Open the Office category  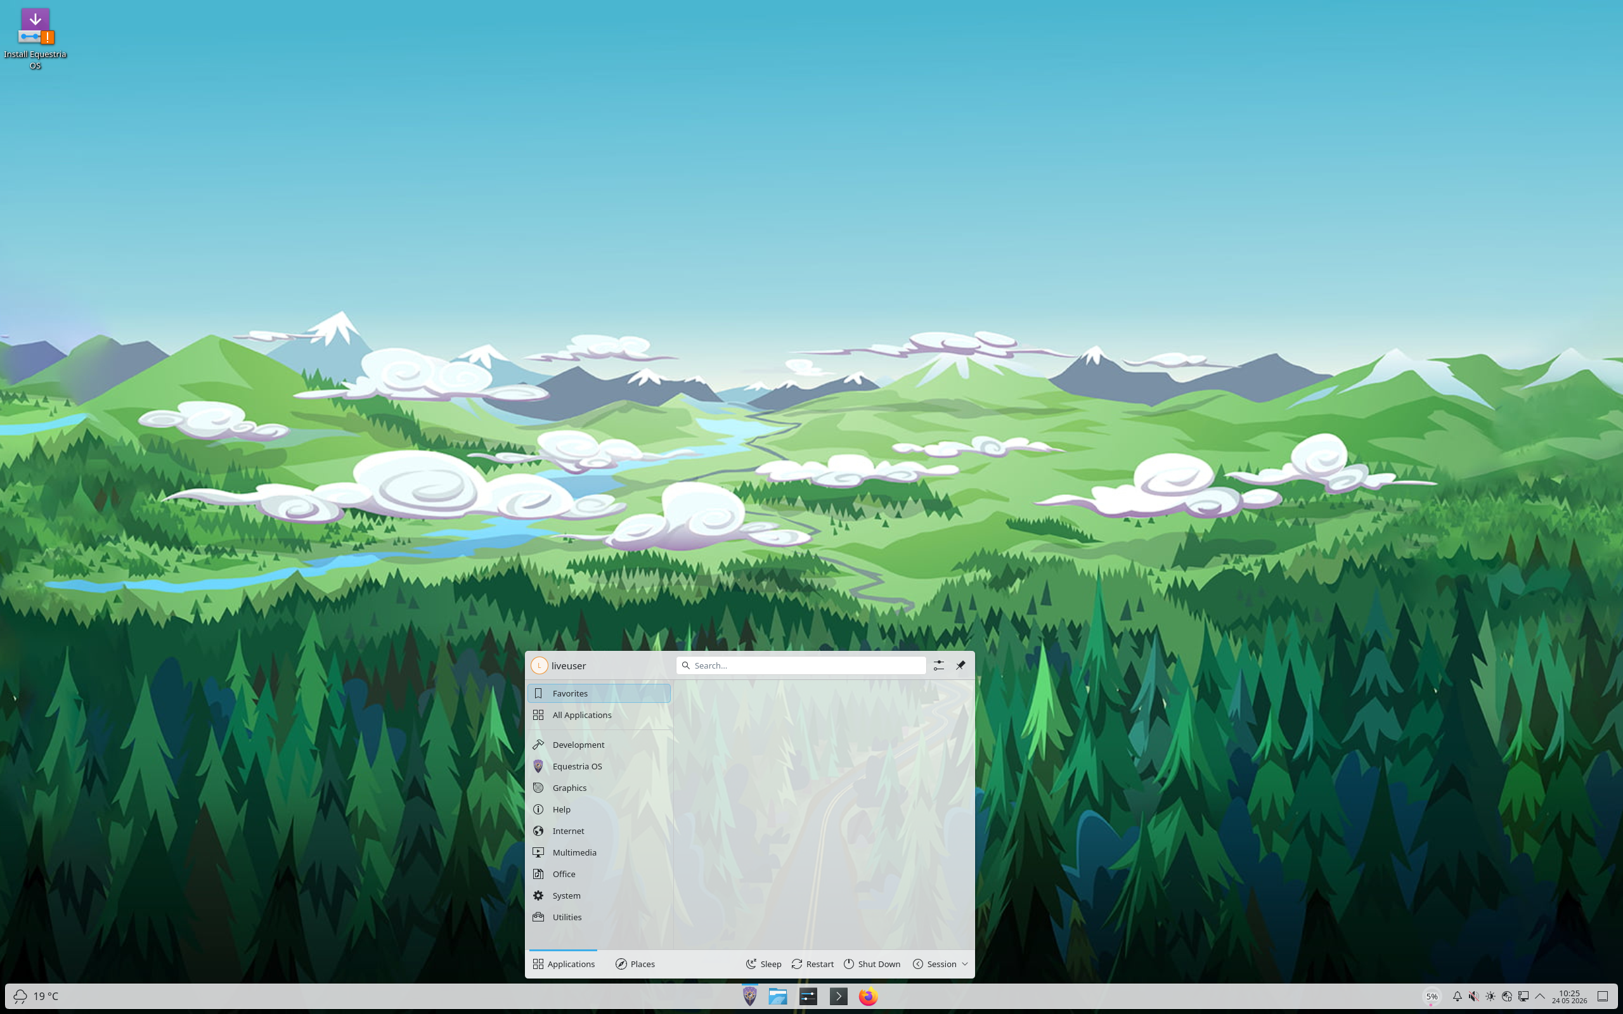[599, 874]
